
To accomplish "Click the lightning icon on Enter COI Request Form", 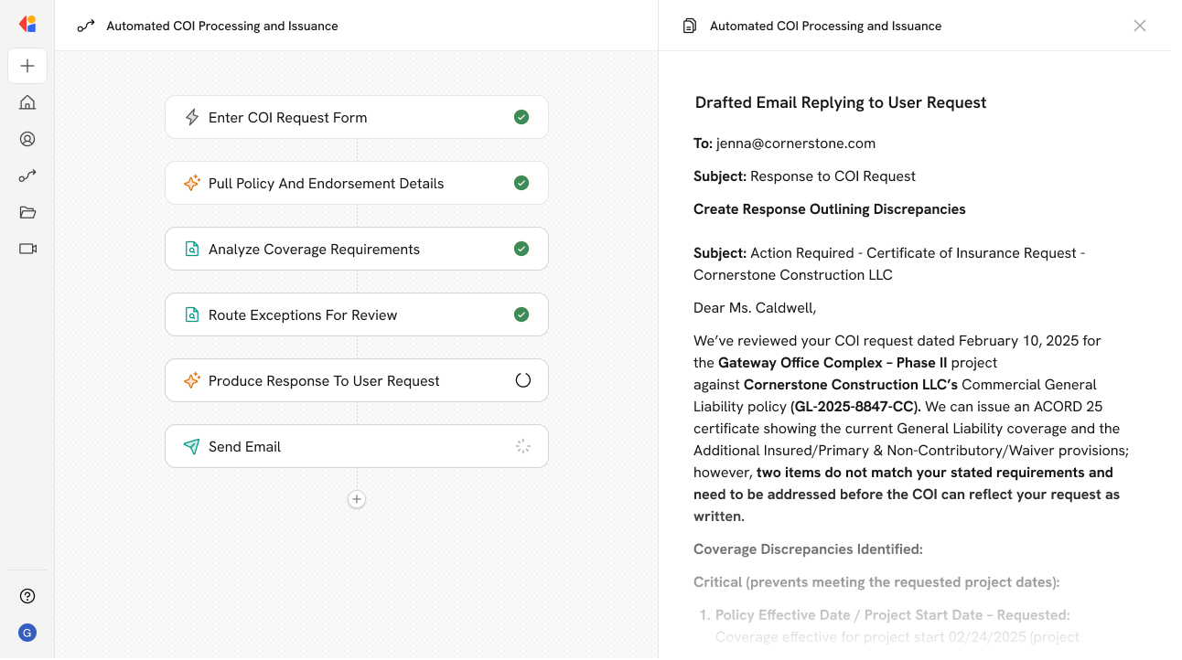I will (x=192, y=117).
